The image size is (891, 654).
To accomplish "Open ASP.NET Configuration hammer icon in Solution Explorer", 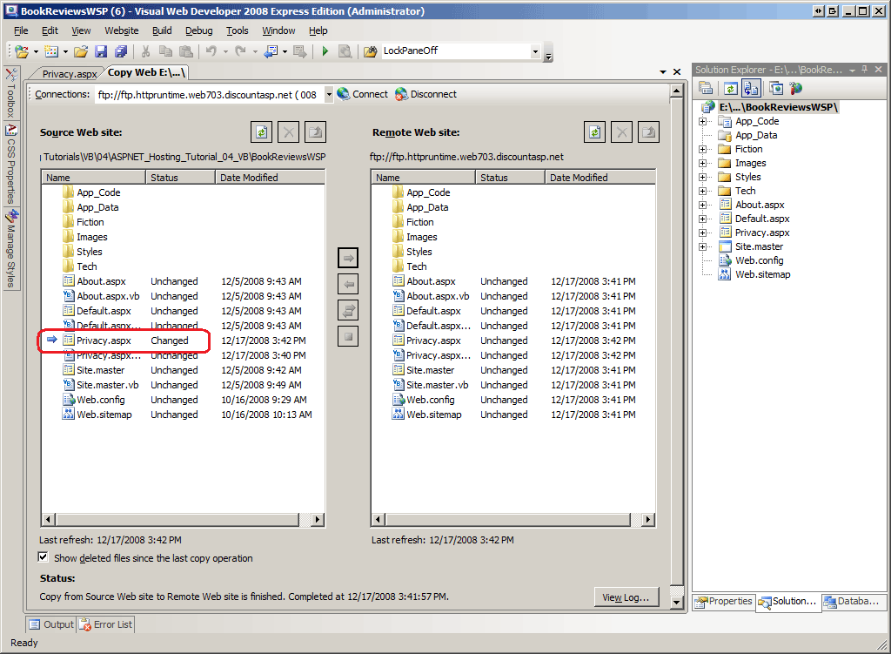I will click(796, 88).
